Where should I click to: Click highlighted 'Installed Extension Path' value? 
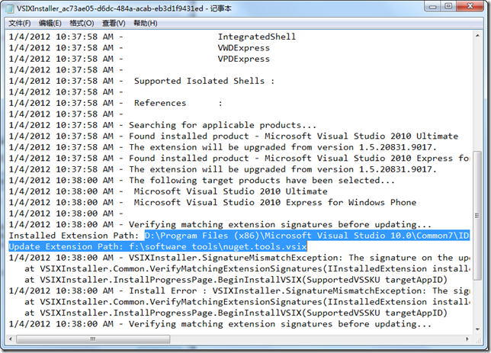click(306, 236)
